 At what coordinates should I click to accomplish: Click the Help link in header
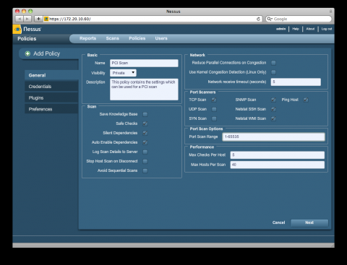(x=296, y=29)
